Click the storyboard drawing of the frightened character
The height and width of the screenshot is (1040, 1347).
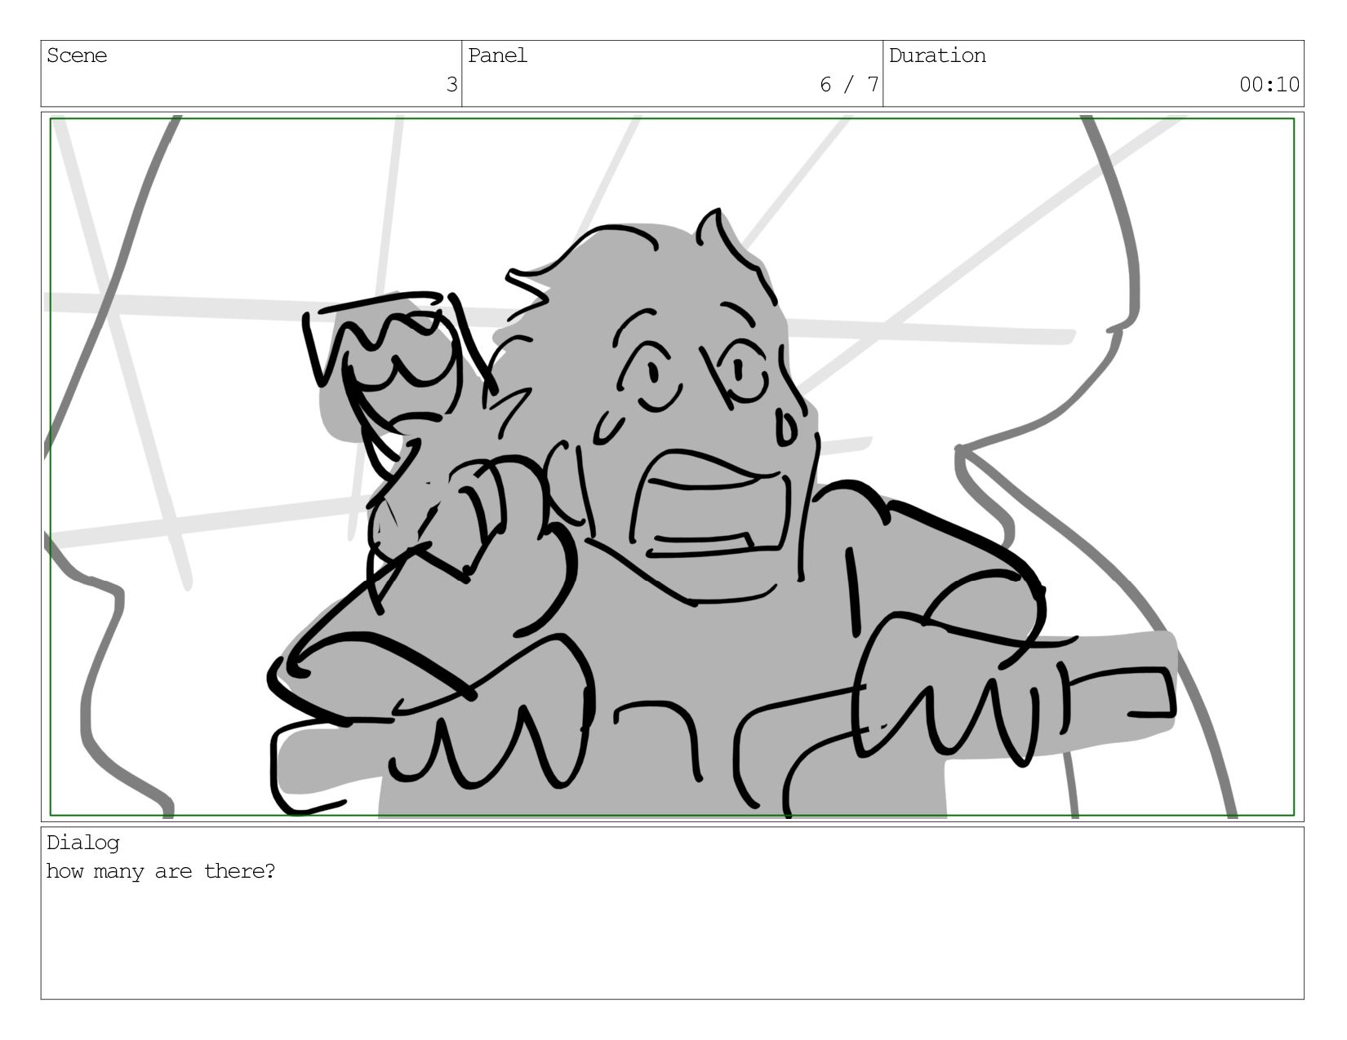click(x=673, y=467)
